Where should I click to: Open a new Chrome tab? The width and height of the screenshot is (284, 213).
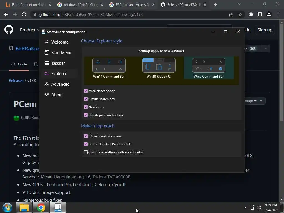tap(215, 5)
